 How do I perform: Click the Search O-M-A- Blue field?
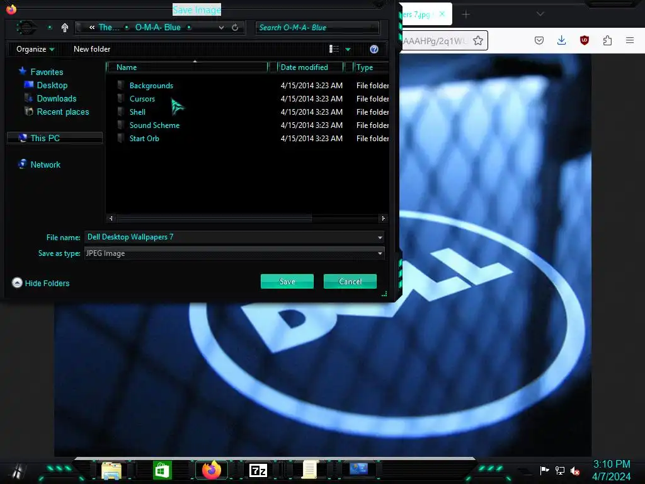tap(317, 28)
